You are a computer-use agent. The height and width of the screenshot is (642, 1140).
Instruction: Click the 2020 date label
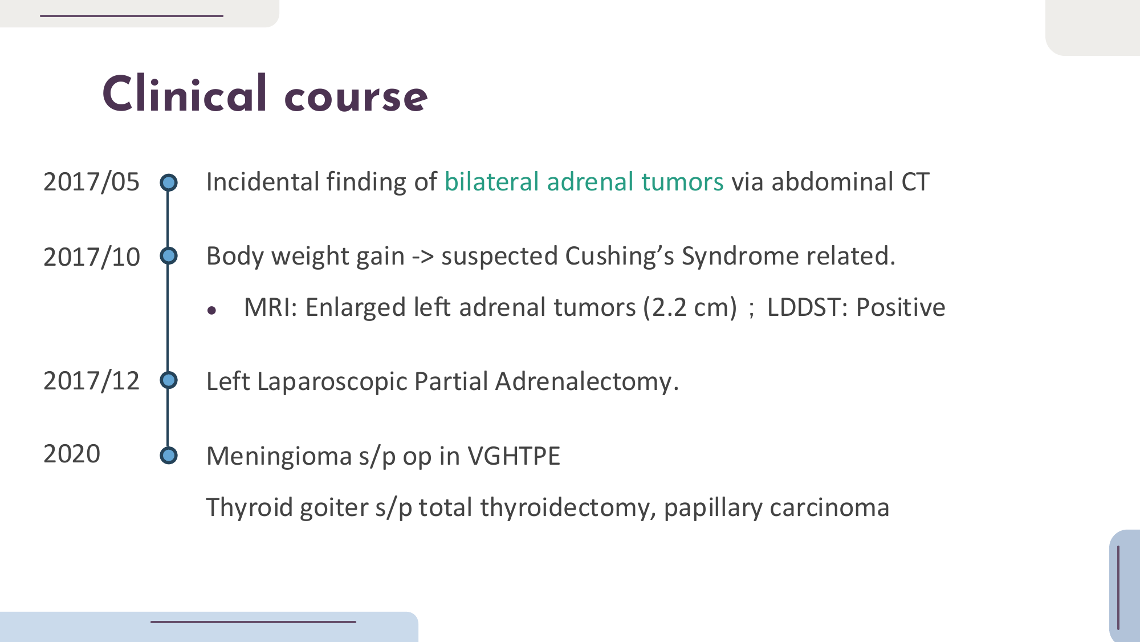pos(72,454)
